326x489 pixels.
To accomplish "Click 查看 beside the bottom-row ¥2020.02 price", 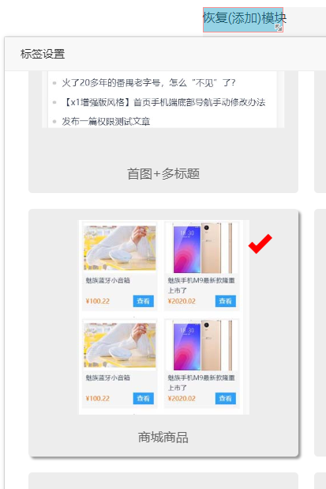I will coord(226,398).
